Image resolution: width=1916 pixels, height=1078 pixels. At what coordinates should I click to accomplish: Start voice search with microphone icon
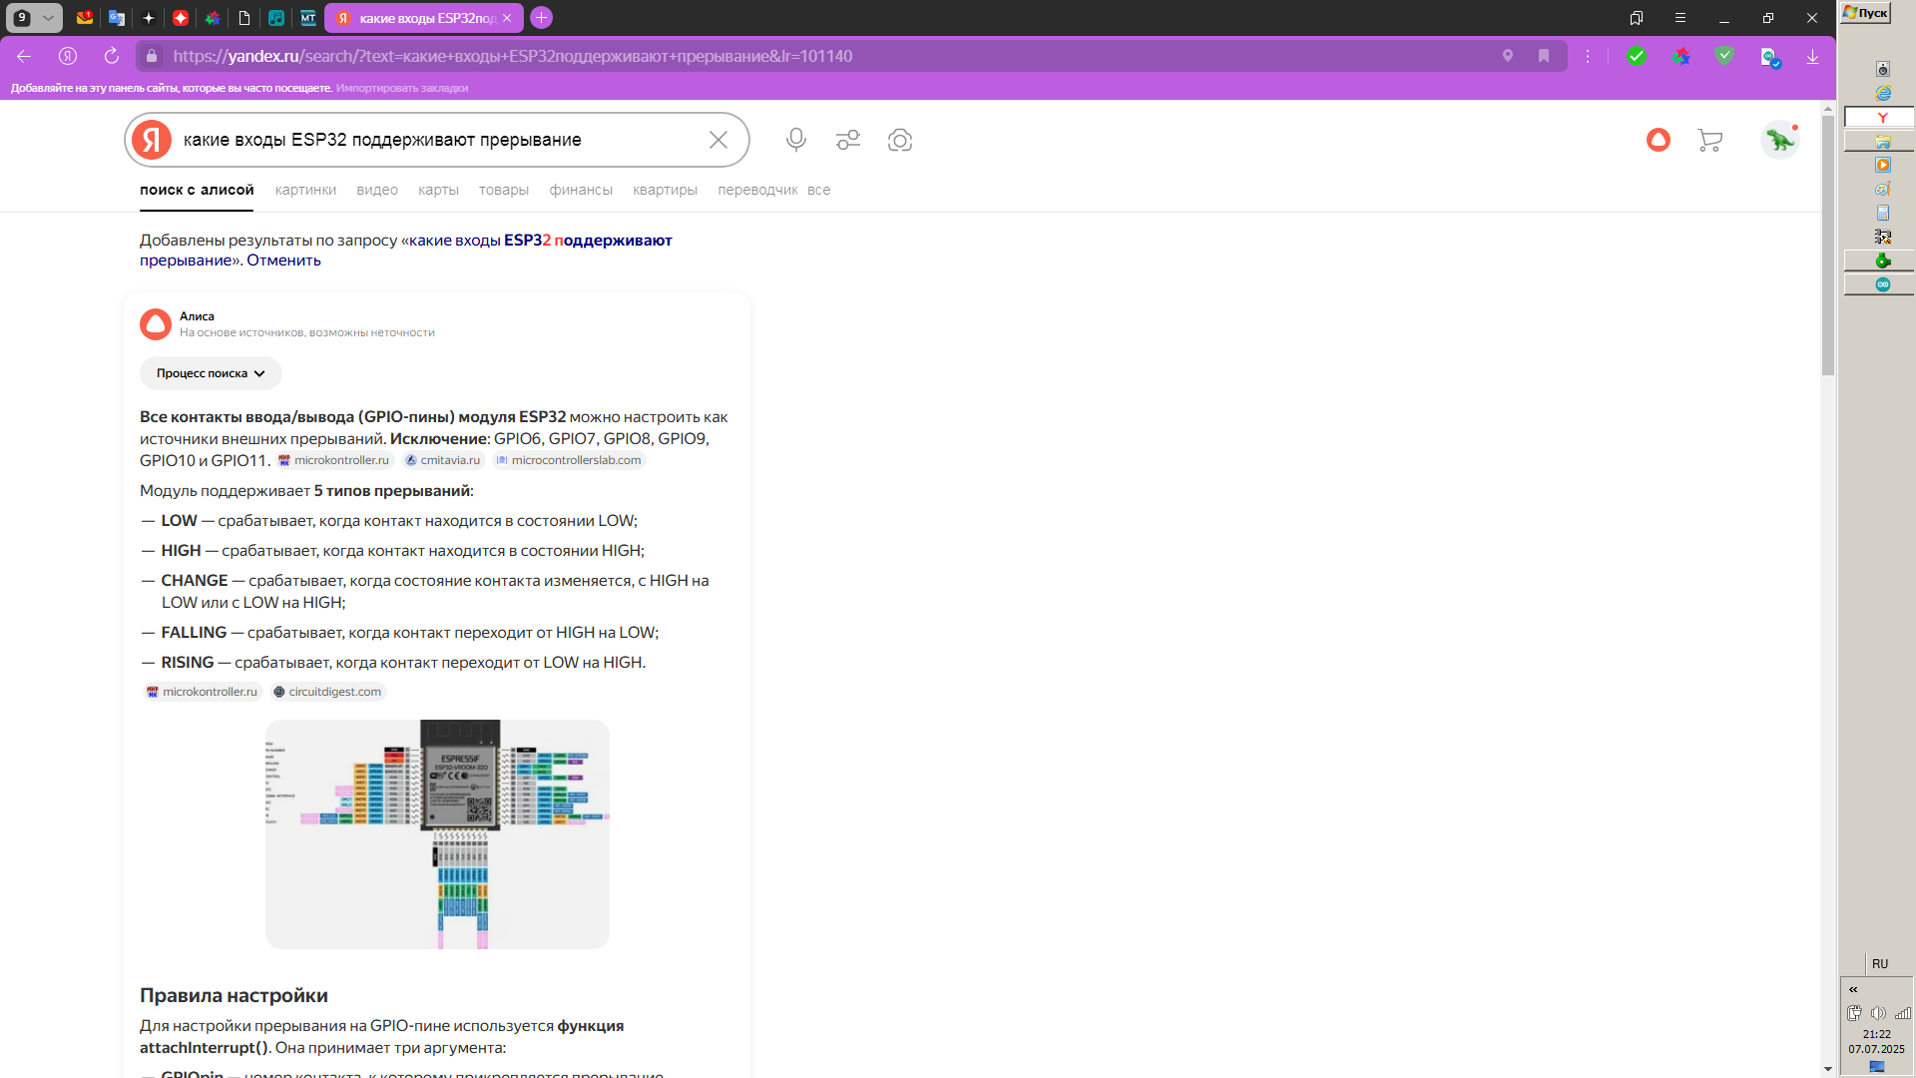(x=795, y=140)
